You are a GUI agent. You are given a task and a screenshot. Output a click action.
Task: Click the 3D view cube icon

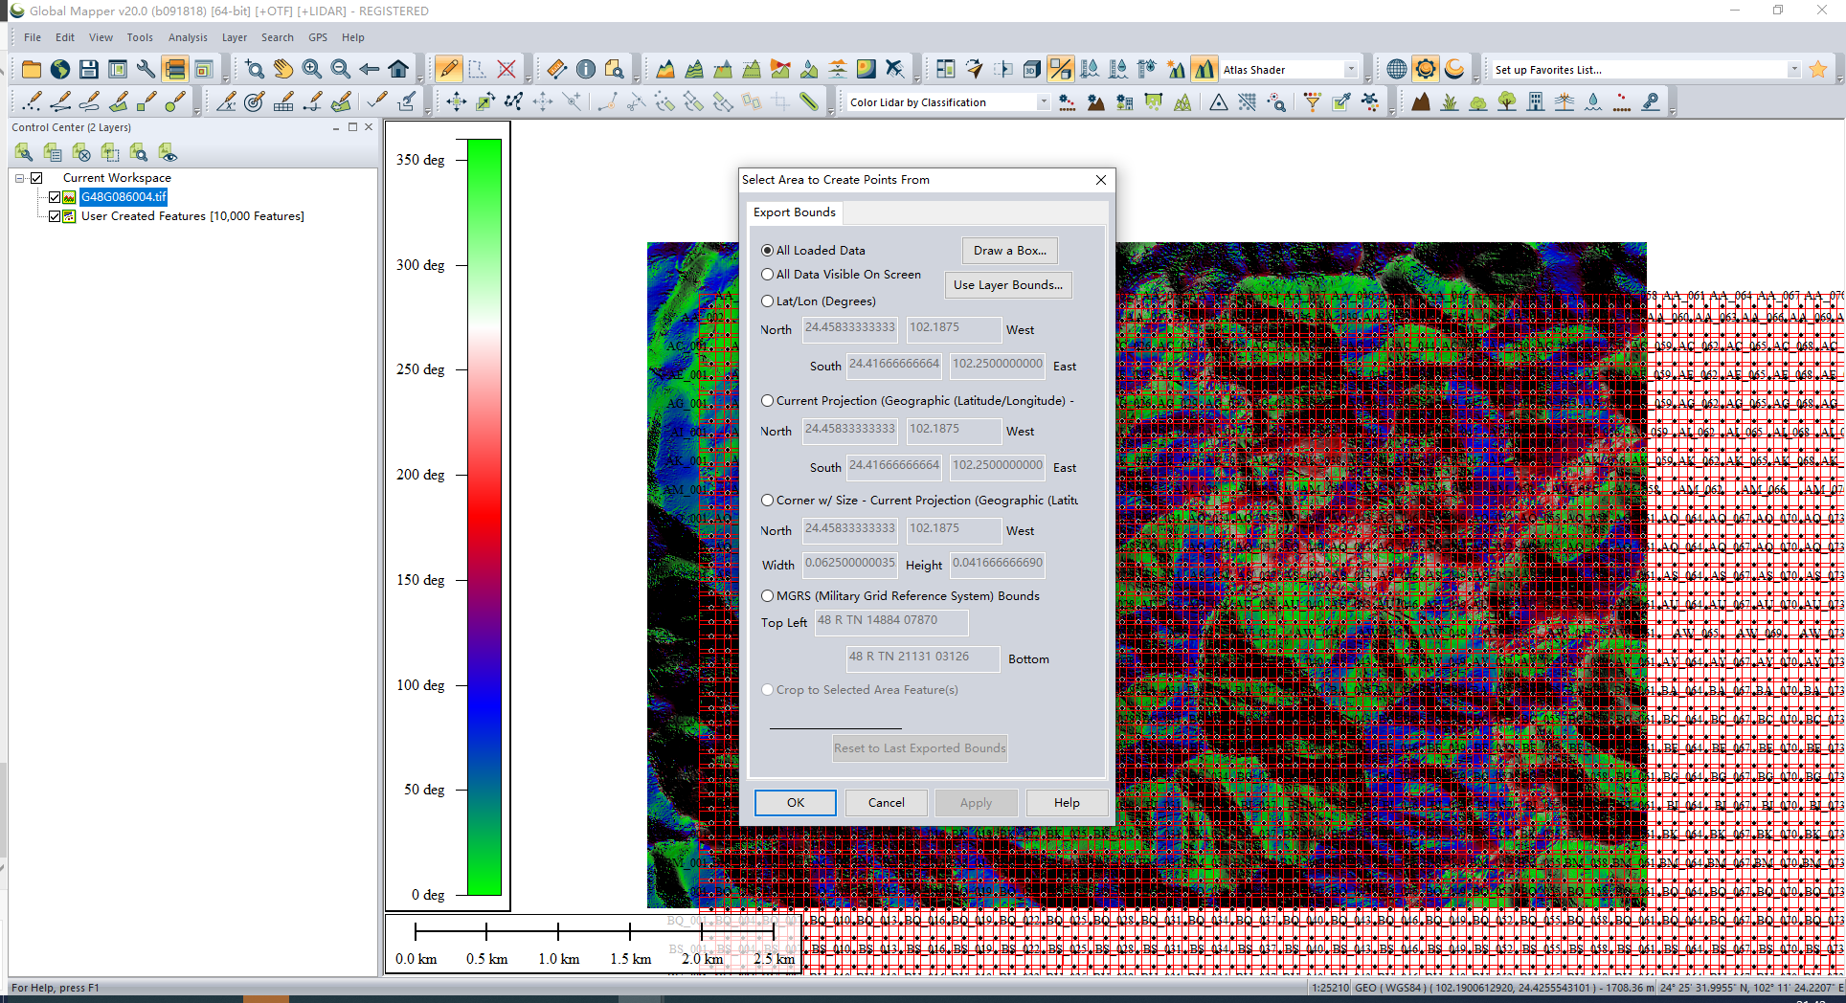pos(1031,69)
